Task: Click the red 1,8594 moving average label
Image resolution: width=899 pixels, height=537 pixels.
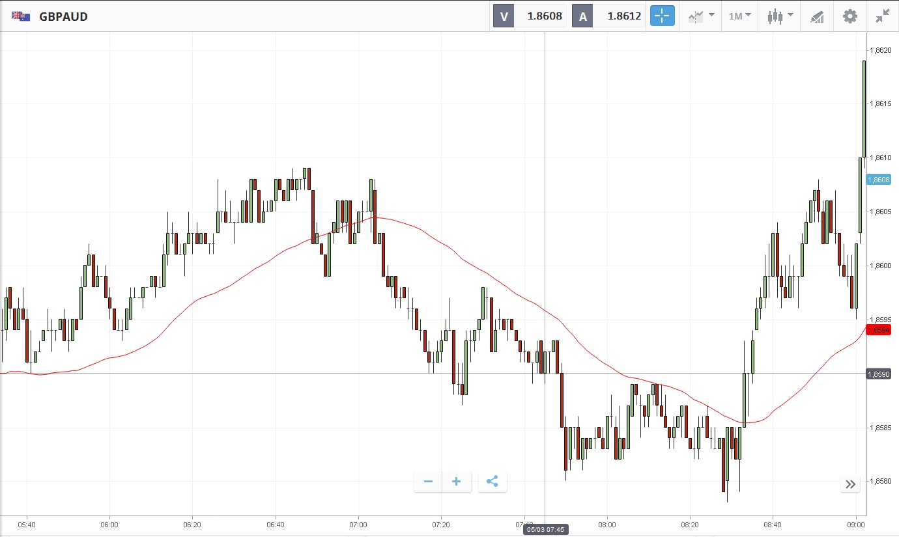Action: (x=881, y=330)
